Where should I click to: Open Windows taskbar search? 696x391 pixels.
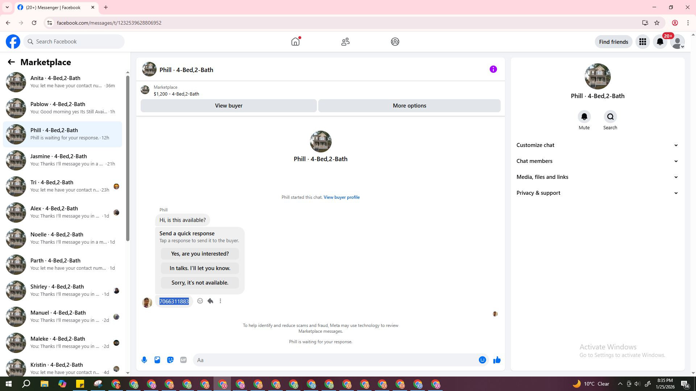pyautogui.click(x=26, y=384)
